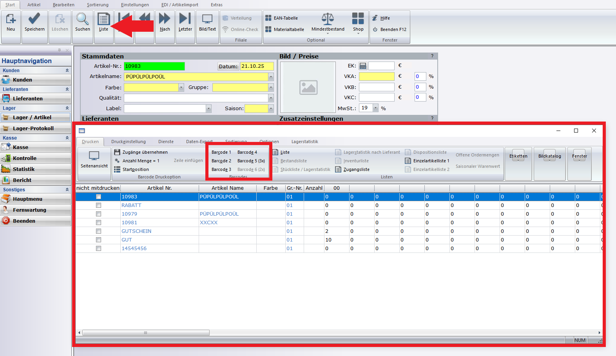The width and height of the screenshot is (616, 356).
Task: Open the Suchen magnifier search tool
Action: tap(82, 19)
